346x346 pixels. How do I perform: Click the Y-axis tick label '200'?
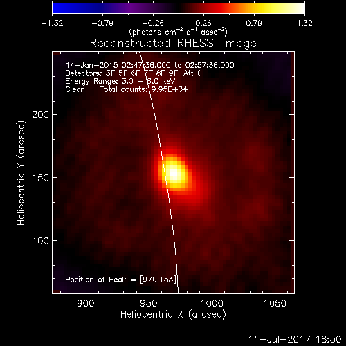(x=41, y=115)
